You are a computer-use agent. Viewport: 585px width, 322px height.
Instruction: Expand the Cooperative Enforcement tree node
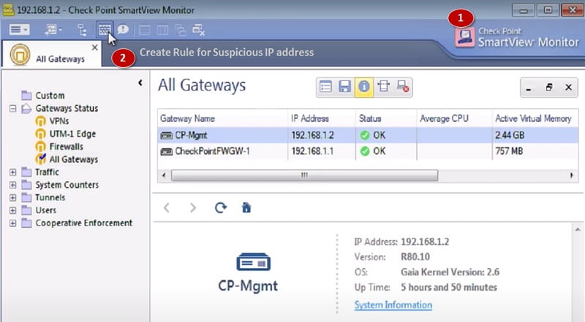click(12, 223)
